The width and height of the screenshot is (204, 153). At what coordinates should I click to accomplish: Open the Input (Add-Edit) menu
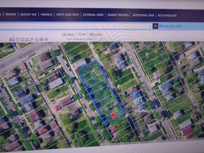point(68,15)
